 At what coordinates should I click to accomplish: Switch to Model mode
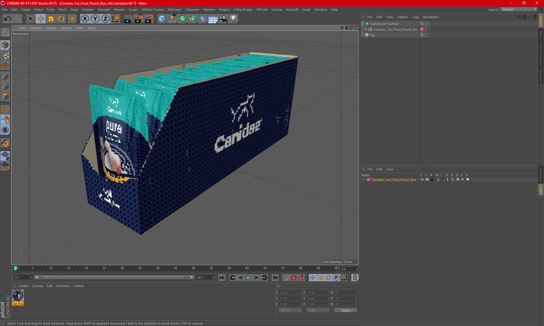(5, 45)
